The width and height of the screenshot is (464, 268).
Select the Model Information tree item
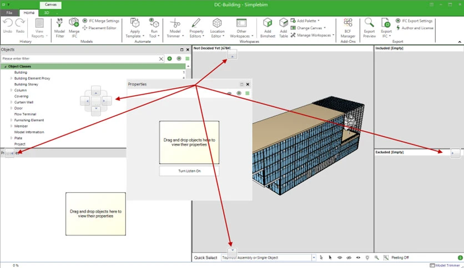(x=29, y=132)
